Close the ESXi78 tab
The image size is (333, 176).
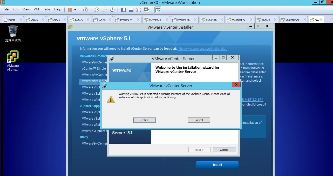click(x=275, y=20)
